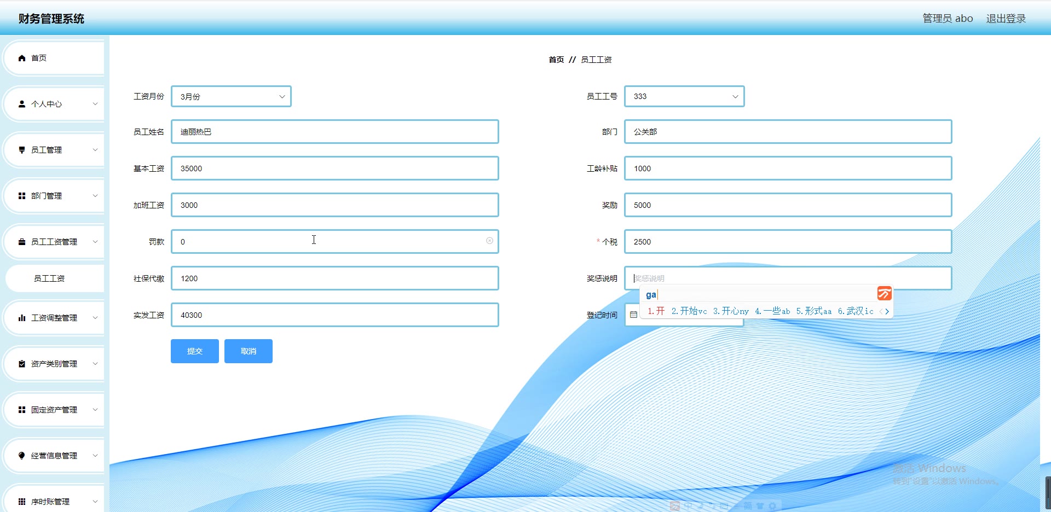Submit the form with 提交 button
Image resolution: width=1051 pixels, height=512 pixels.
click(x=195, y=351)
